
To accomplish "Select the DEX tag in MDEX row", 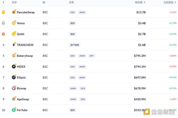I will [72, 67].
